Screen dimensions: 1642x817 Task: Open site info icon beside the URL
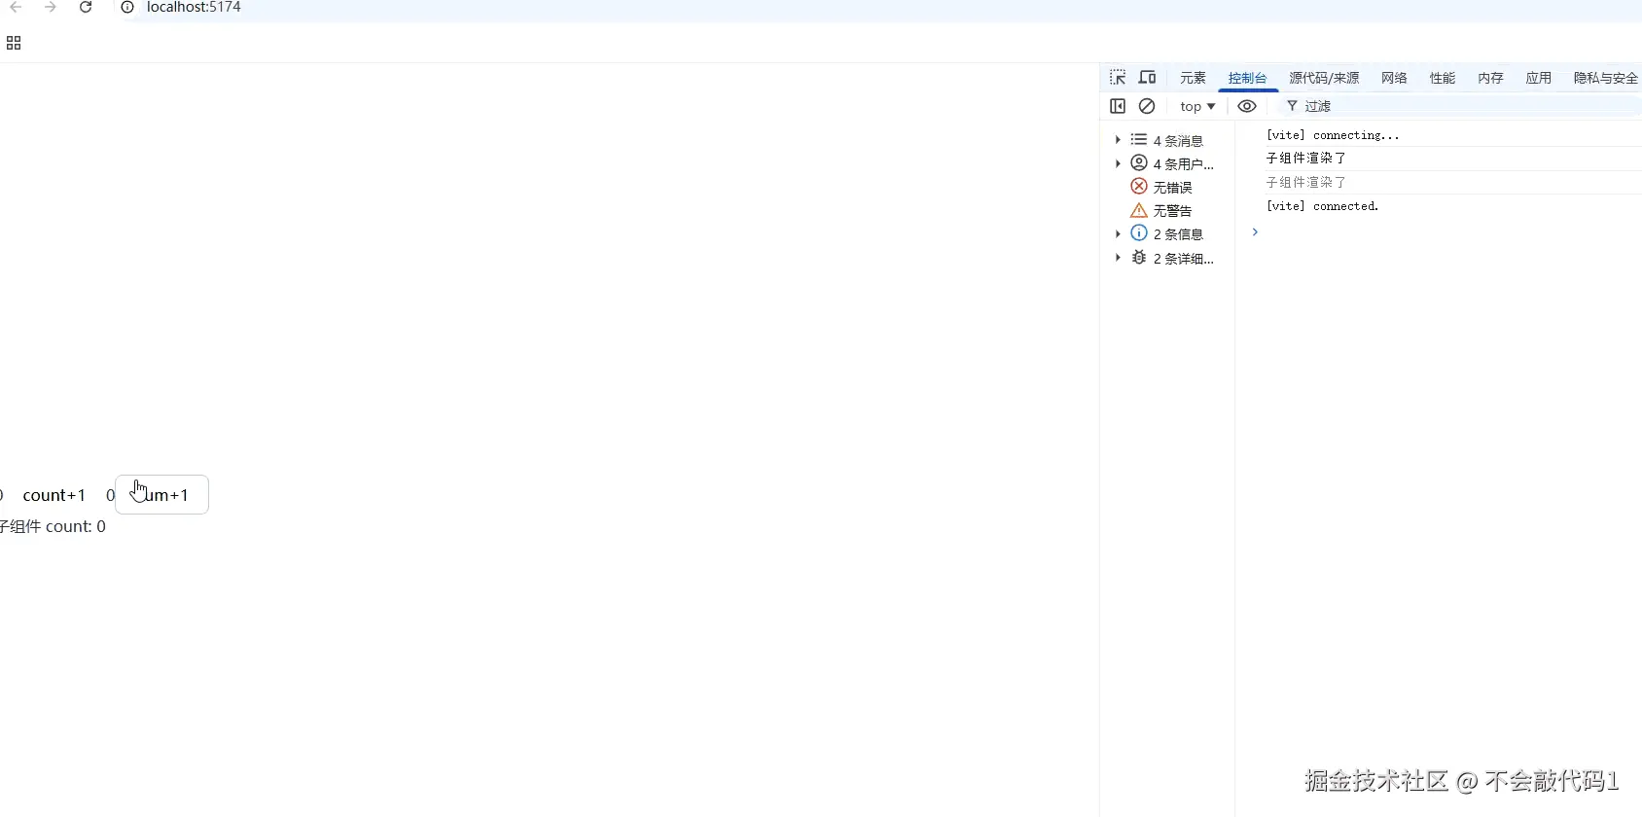click(127, 7)
